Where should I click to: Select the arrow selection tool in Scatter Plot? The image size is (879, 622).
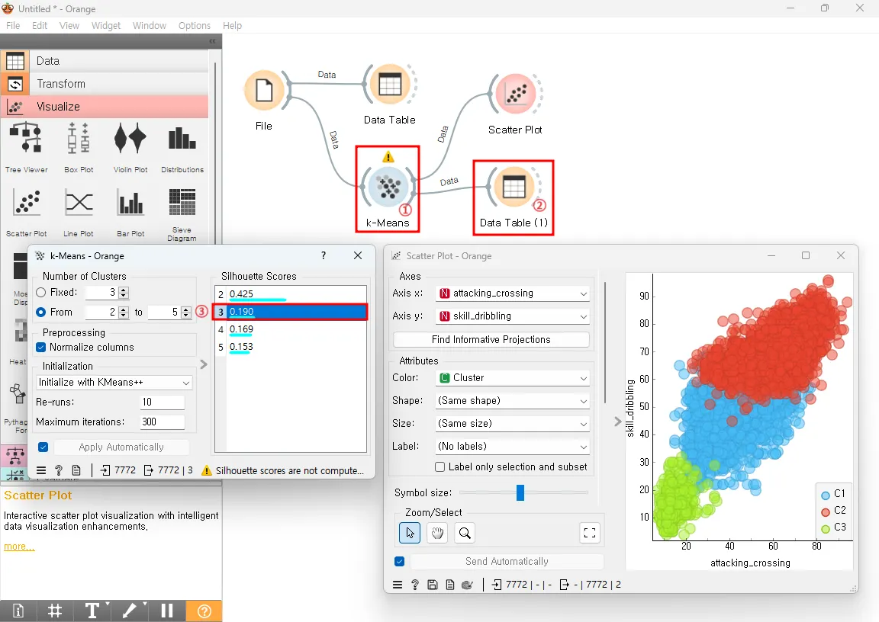click(x=410, y=533)
